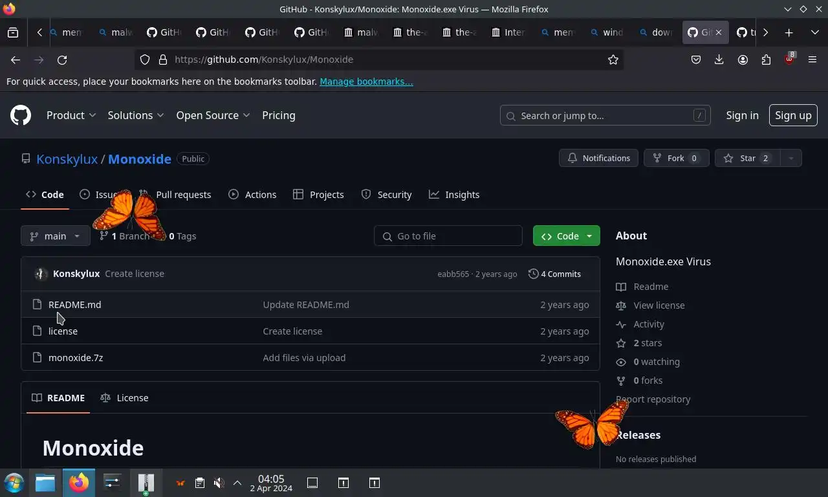Expand the Solutions menu

point(136,115)
